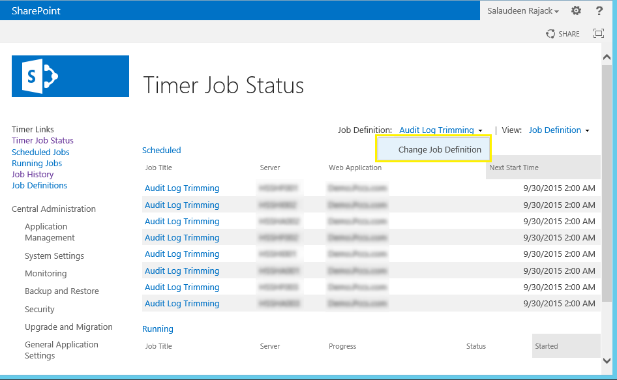Open SharePoint help
617x380 pixels.
click(x=599, y=10)
